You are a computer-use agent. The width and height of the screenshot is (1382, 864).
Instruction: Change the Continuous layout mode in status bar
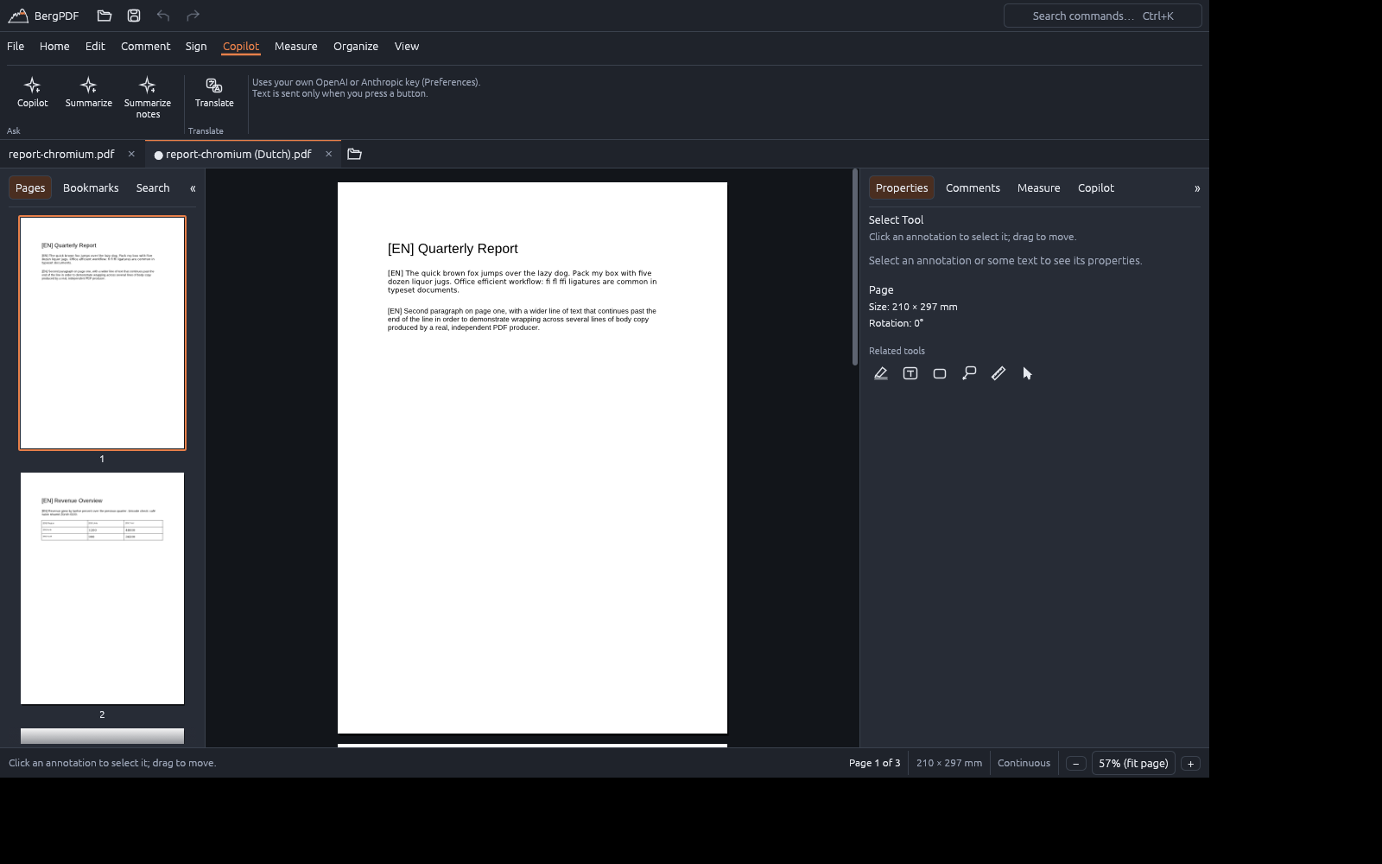tap(1024, 763)
